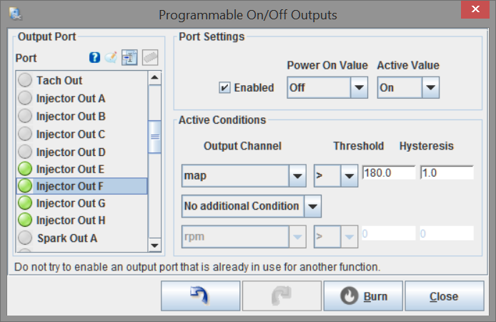This screenshot has width=496, height=322.
Task: Select Injector Out F port
Action: coord(81,186)
